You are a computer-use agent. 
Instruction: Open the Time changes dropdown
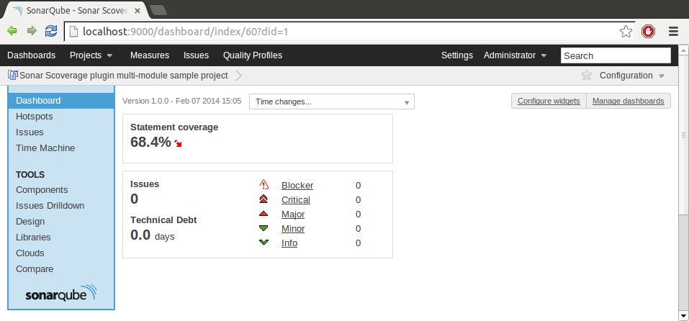pos(332,102)
